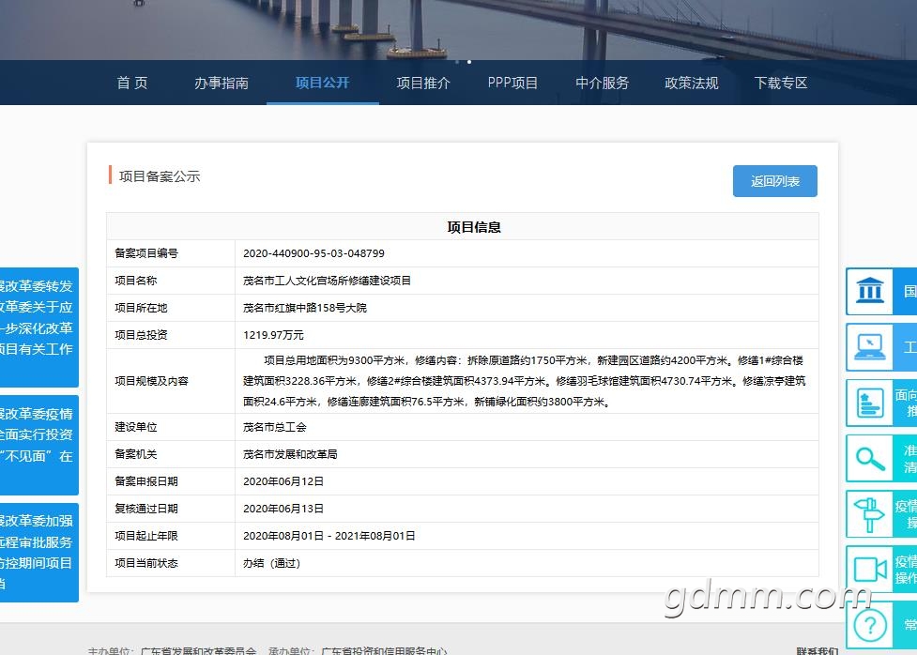Click the government building icon in right sidebar
The height and width of the screenshot is (655, 917).
click(870, 291)
